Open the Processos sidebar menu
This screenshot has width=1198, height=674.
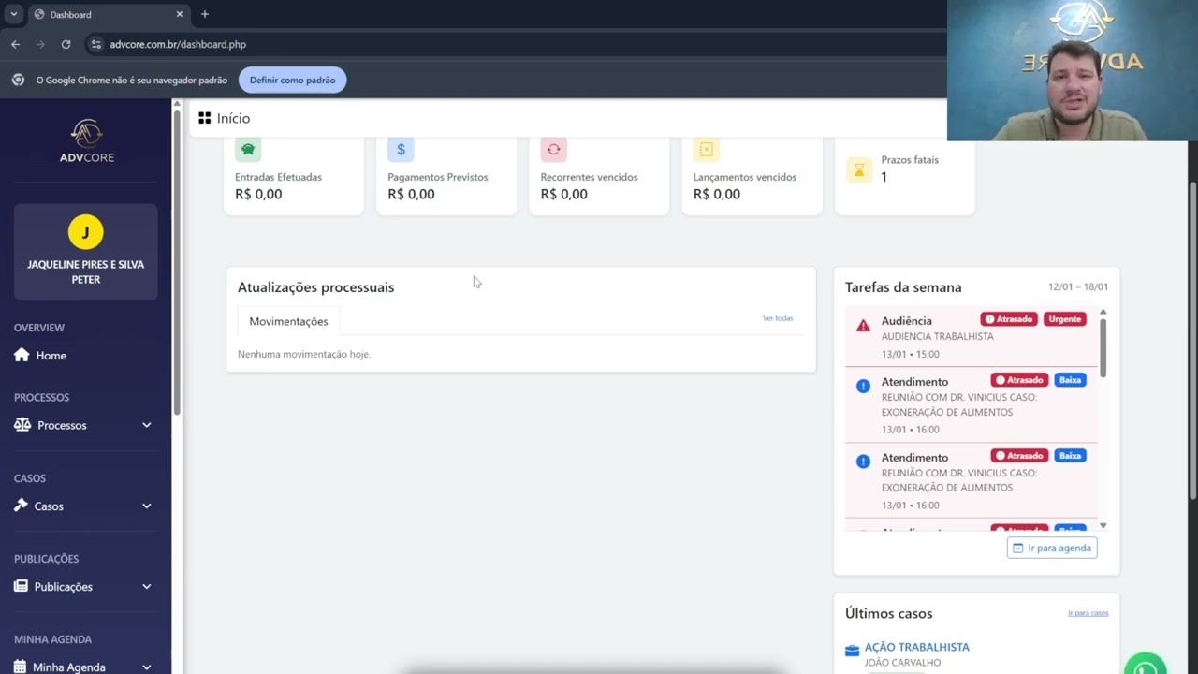point(85,425)
